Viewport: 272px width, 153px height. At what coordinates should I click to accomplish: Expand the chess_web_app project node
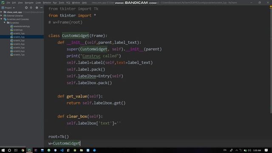point(1,12)
